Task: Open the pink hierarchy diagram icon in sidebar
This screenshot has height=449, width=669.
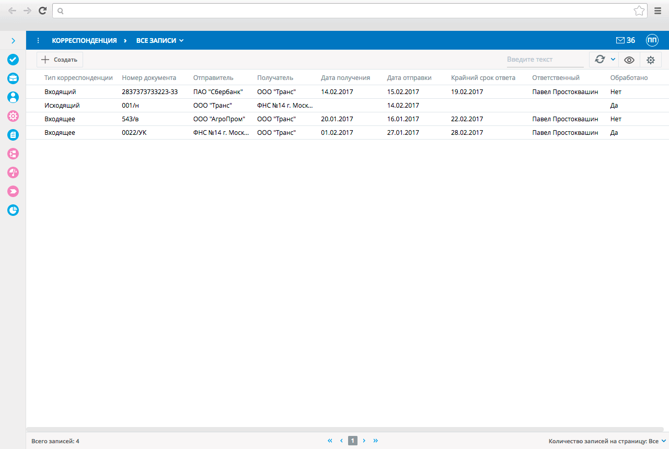Action: (13, 154)
